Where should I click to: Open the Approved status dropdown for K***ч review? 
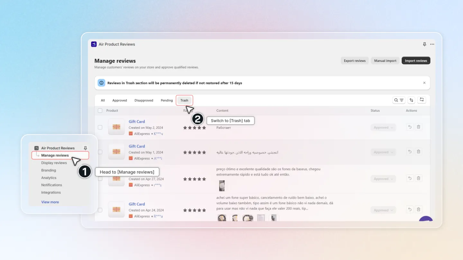[x=383, y=127]
